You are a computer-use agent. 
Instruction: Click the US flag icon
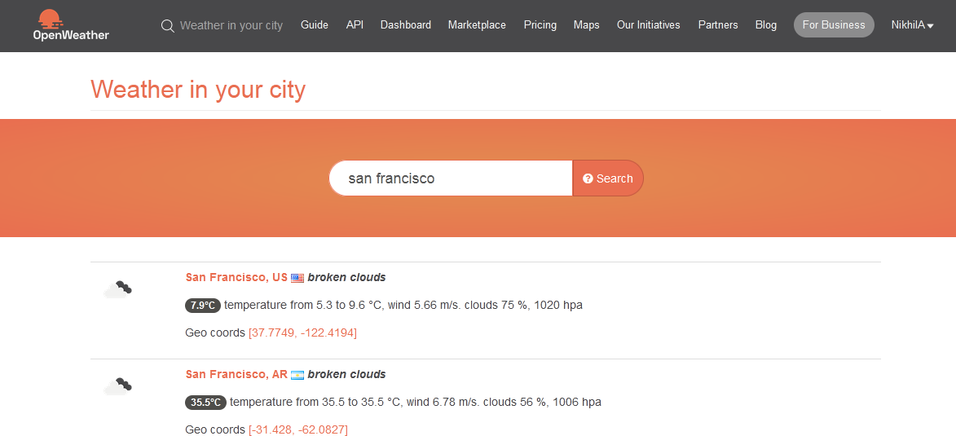point(297,278)
